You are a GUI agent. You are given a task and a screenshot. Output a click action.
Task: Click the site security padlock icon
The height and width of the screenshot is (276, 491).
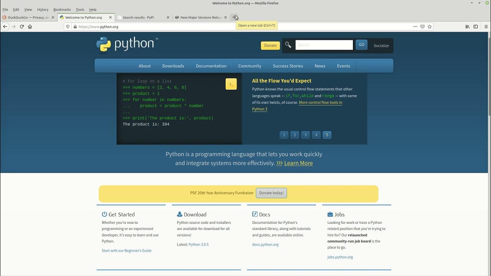[75, 26]
